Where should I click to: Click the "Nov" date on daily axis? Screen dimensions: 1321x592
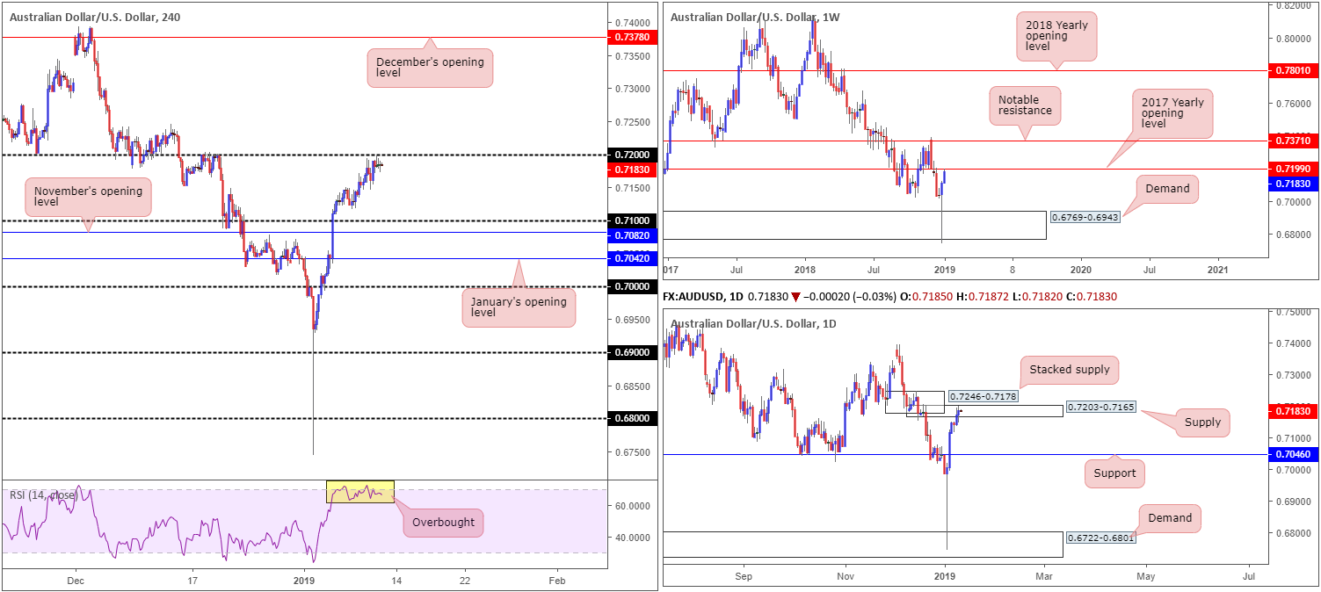click(x=845, y=577)
